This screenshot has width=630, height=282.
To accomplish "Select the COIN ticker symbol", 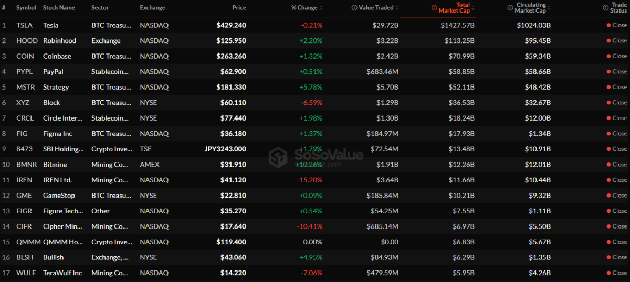I will [24, 56].
